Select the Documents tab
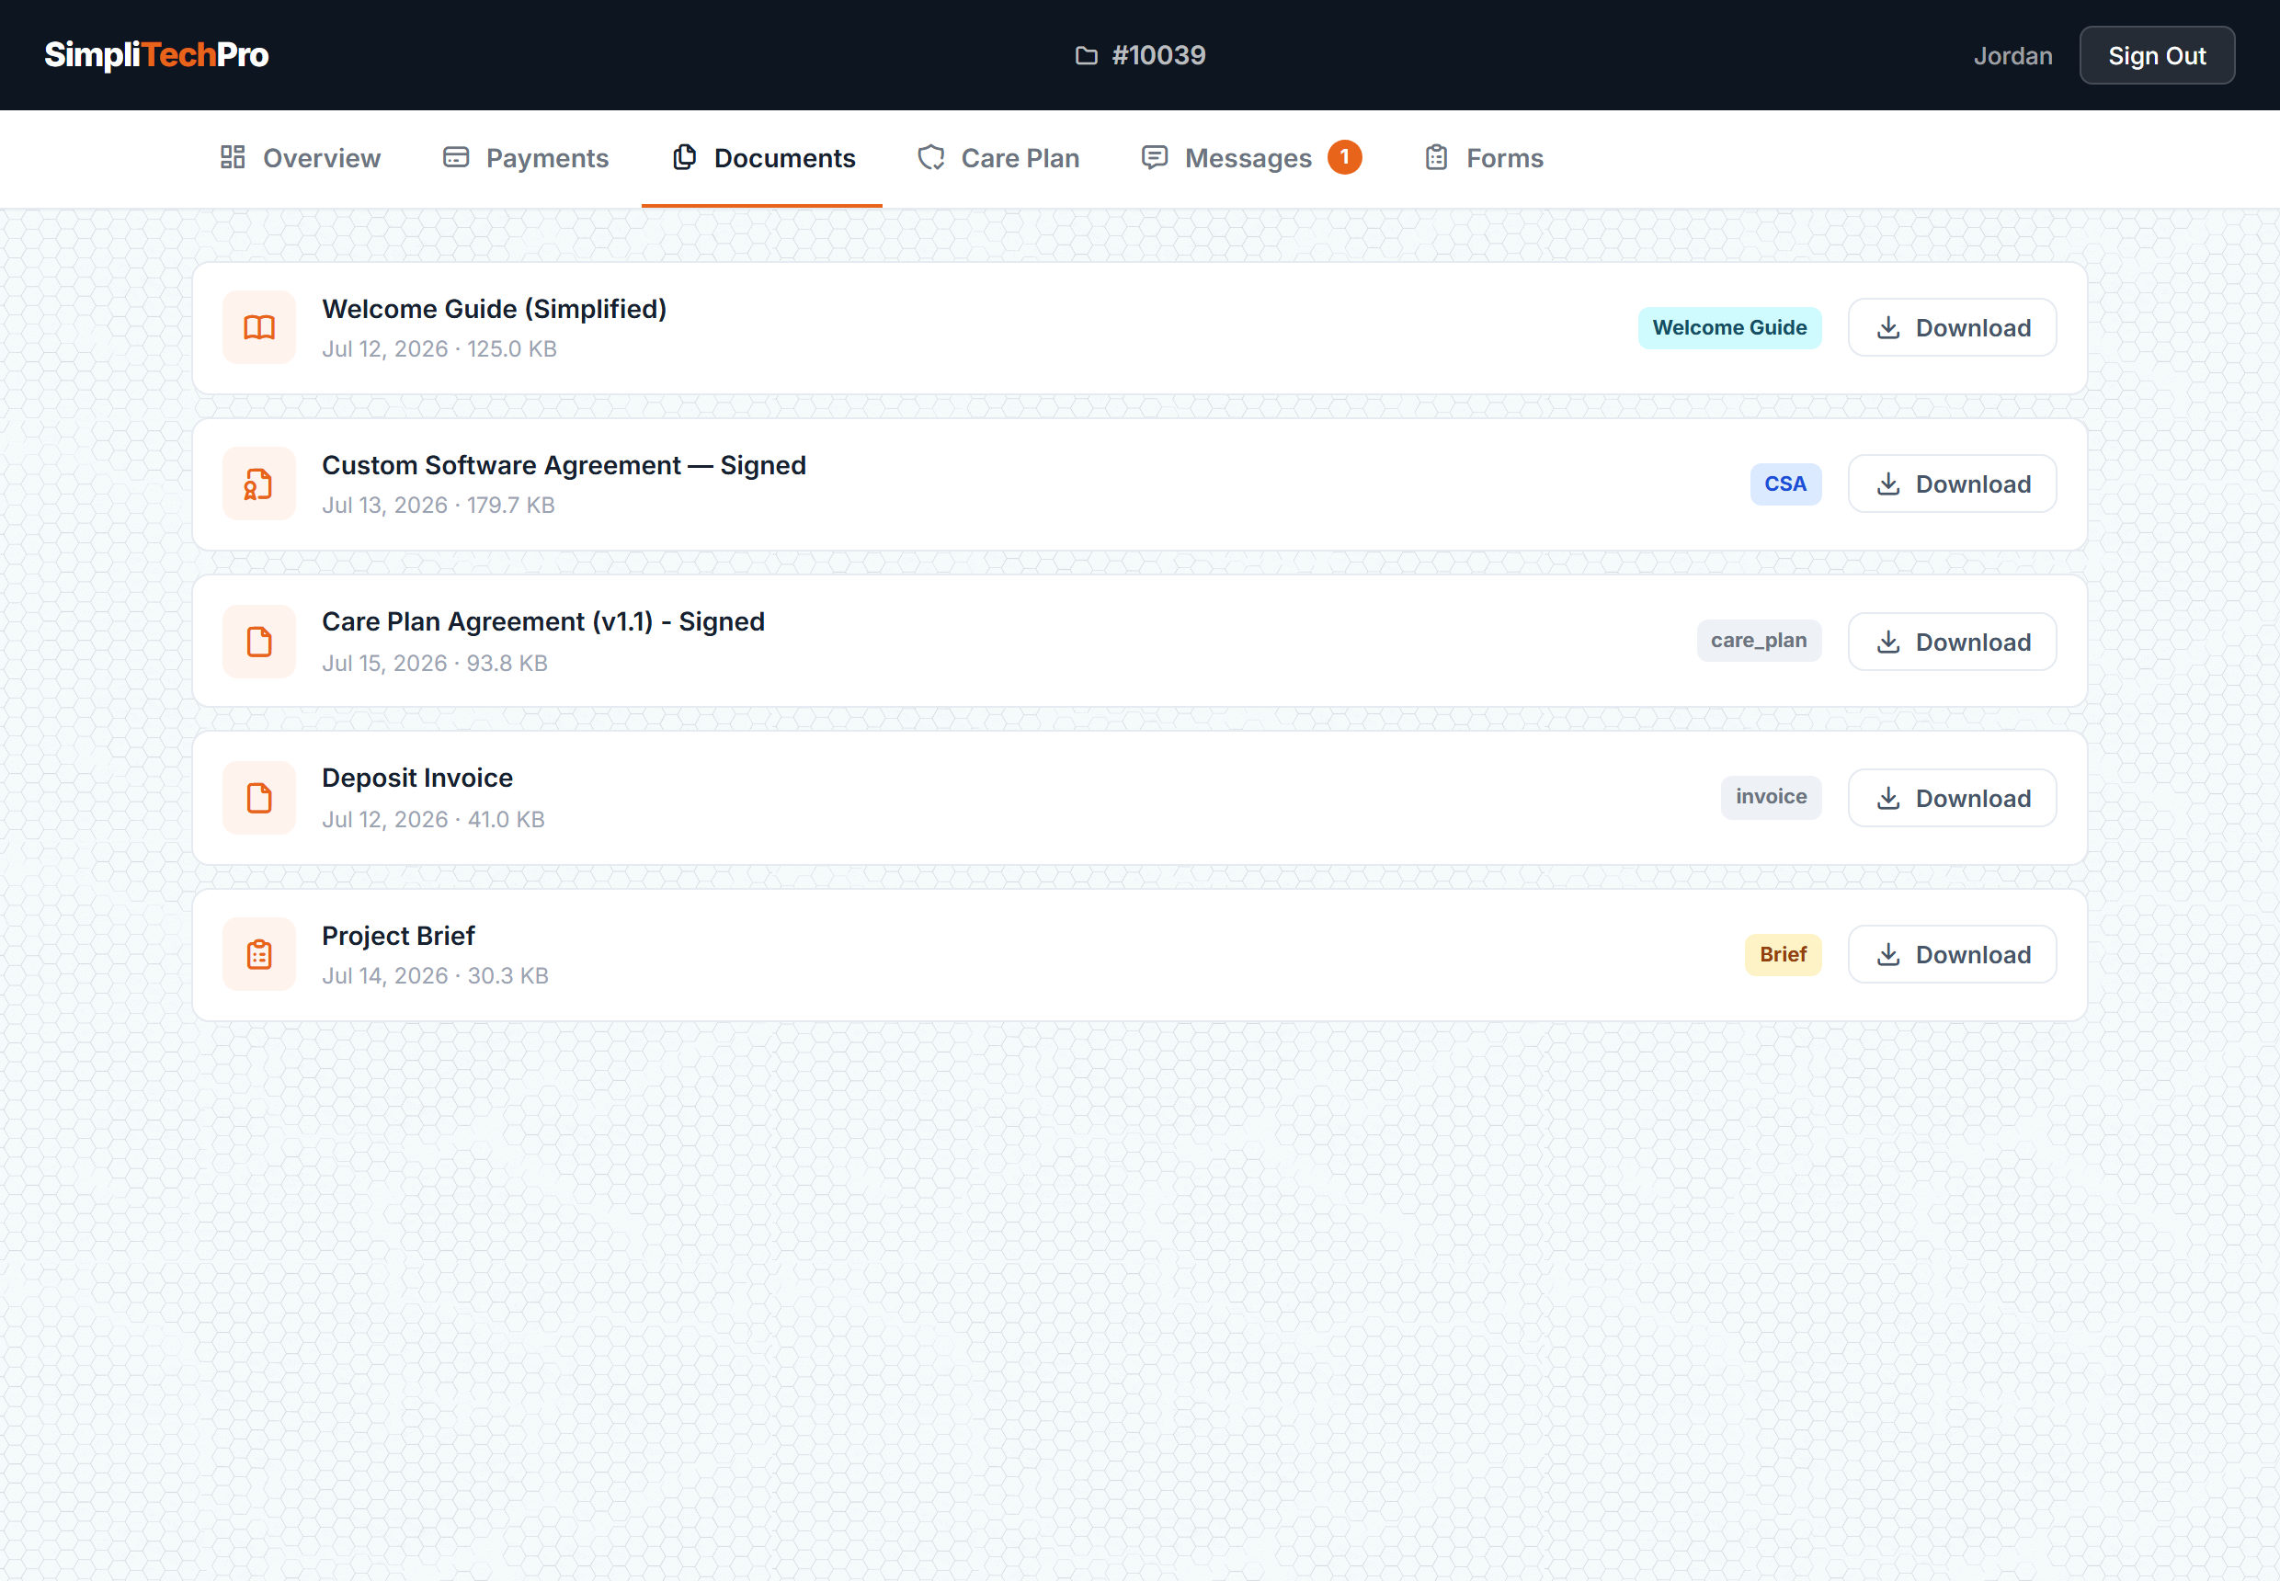 [763, 158]
